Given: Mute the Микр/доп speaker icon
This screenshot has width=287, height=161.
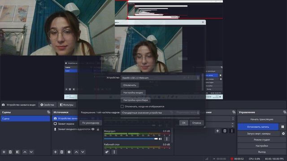Looking at the screenshot, I should (161, 139).
